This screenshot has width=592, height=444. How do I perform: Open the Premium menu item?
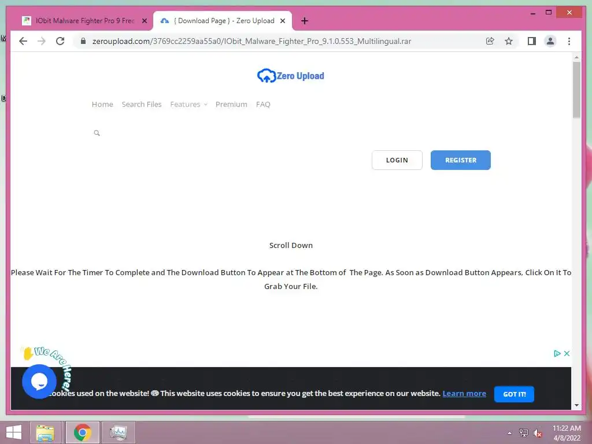231,104
